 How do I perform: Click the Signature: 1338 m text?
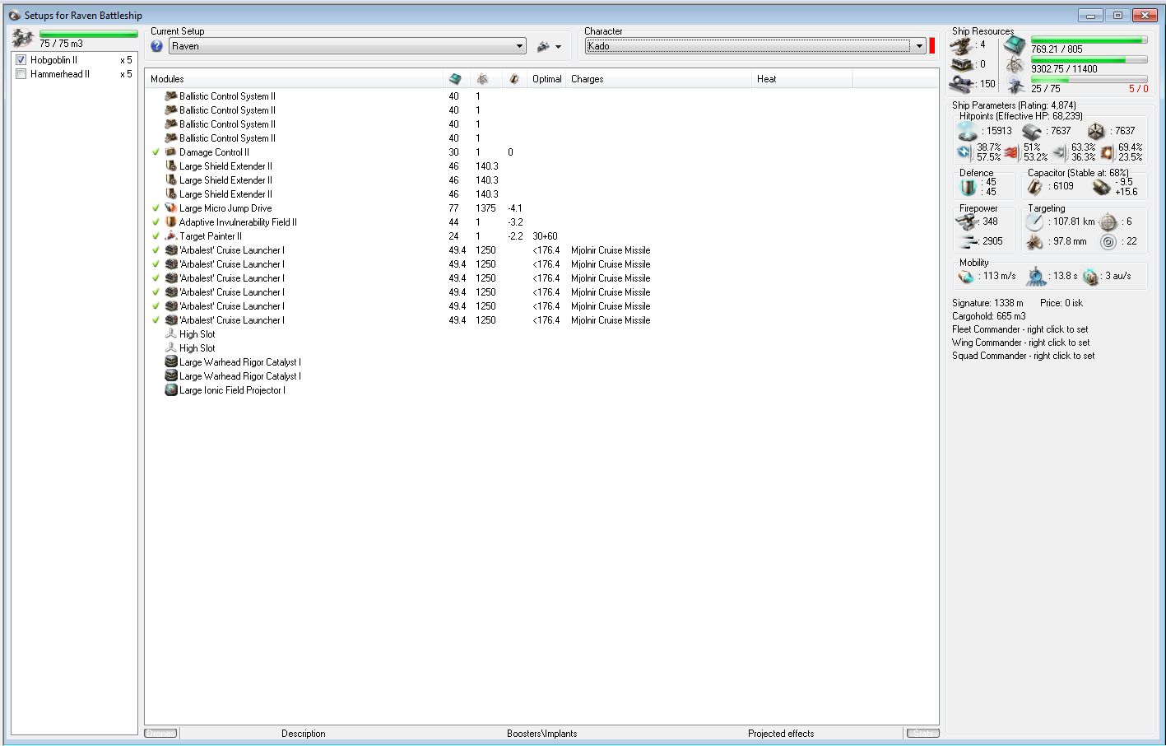[x=987, y=303]
